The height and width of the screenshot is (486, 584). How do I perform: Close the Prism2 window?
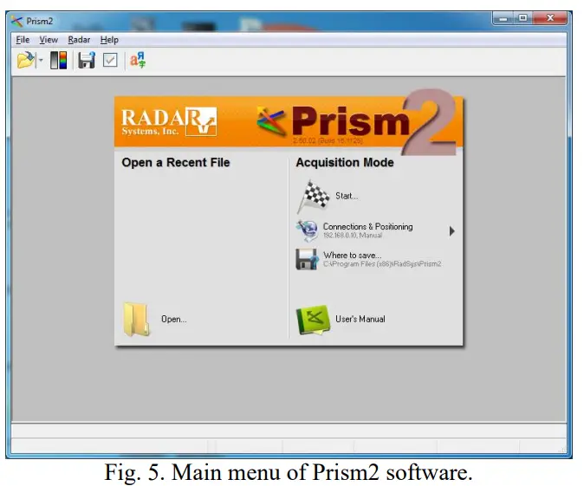point(549,18)
